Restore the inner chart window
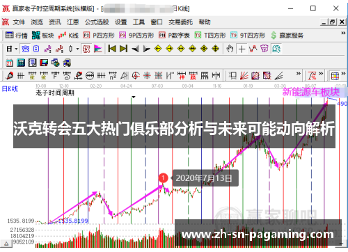348x252 pixels. (333, 22)
